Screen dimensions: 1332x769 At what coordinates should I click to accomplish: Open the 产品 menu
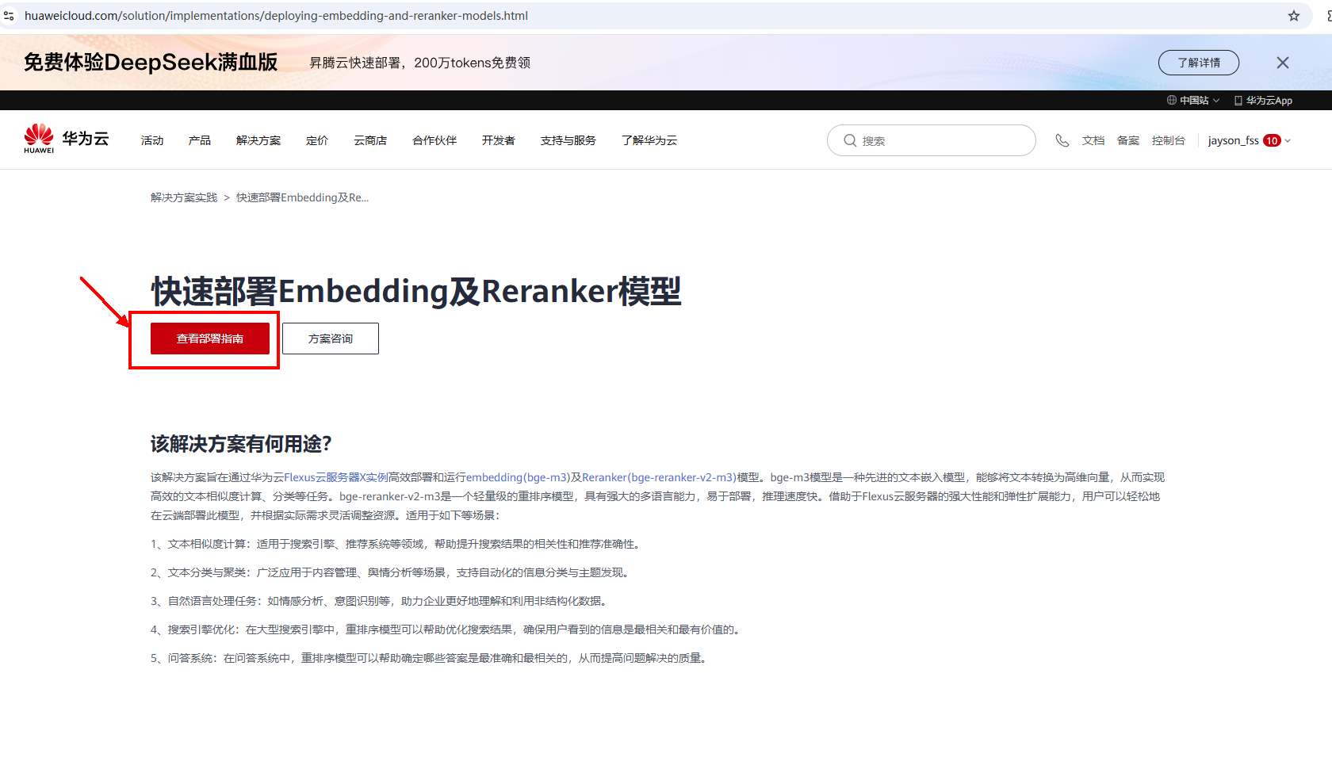click(200, 140)
